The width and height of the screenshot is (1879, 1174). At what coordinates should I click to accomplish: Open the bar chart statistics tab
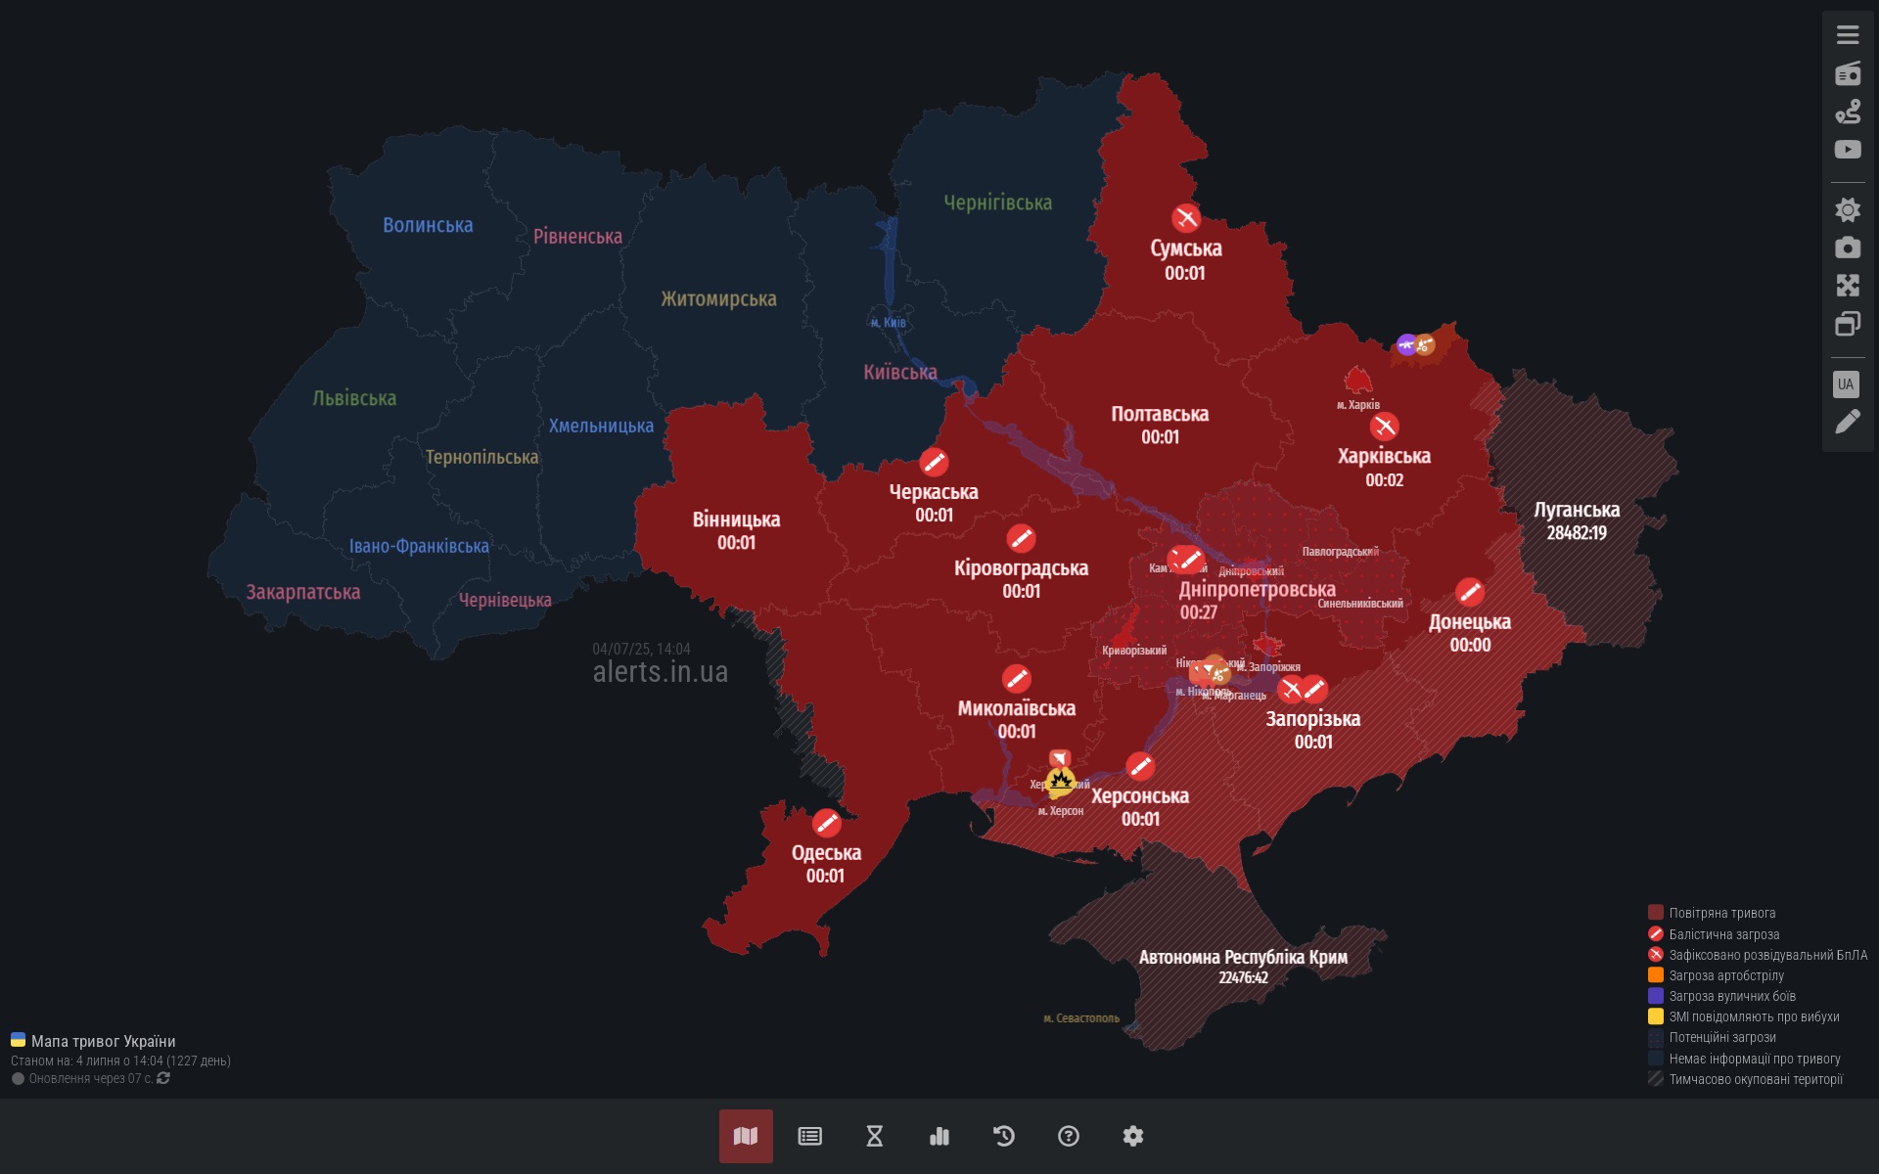[x=939, y=1136]
